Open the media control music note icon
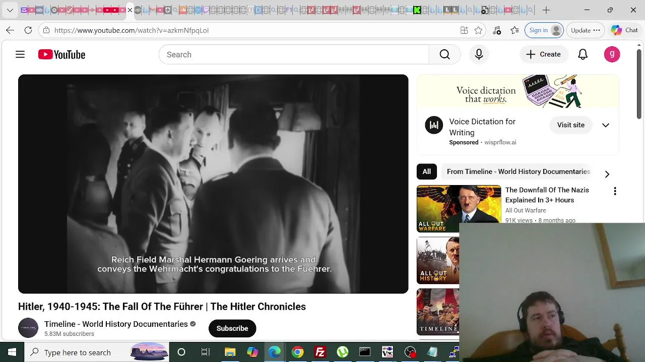This screenshot has width=645, height=362. (497, 30)
